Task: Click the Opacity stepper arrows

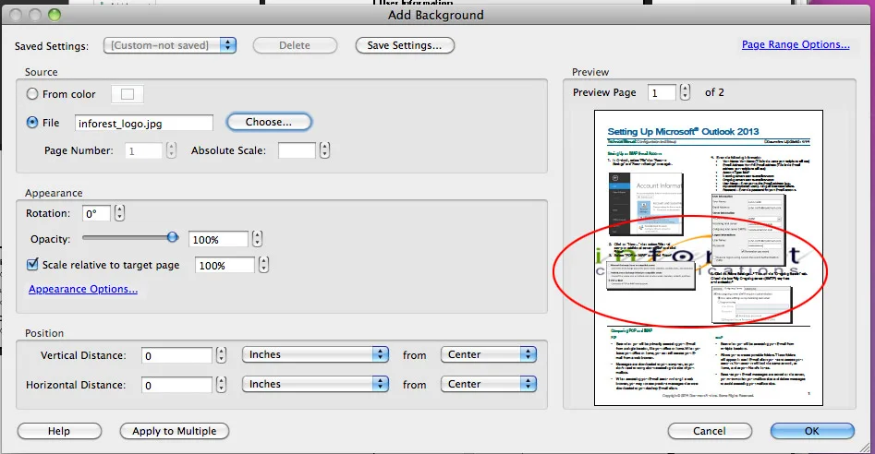Action: click(x=257, y=239)
